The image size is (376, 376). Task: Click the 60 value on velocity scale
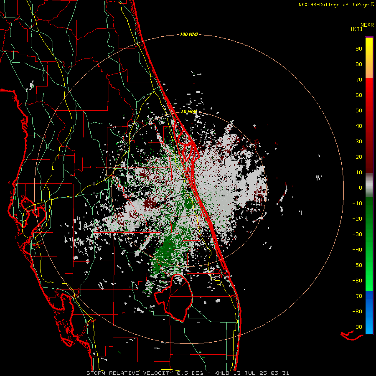click(359, 95)
